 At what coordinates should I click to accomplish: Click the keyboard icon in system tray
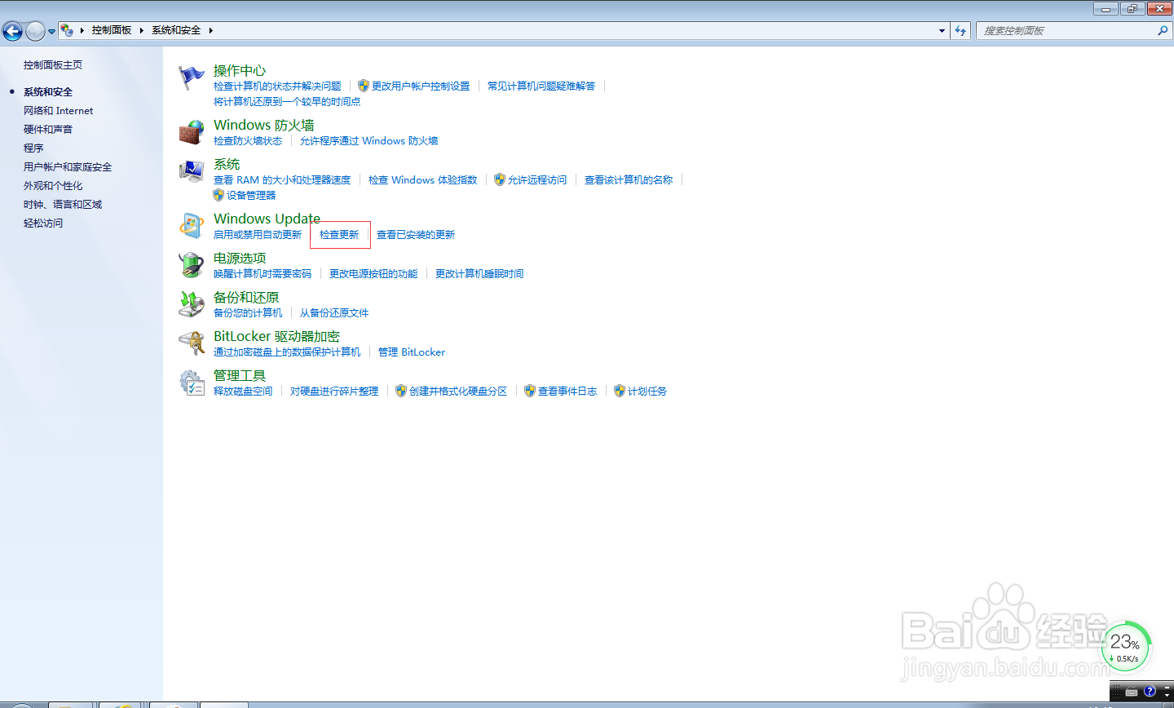(1132, 693)
